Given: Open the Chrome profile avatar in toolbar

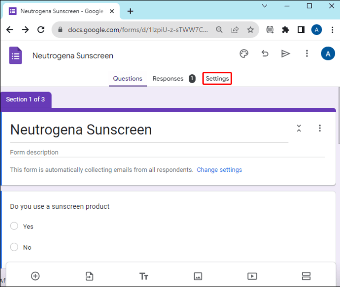Looking at the screenshot, I should coord(316,30).
